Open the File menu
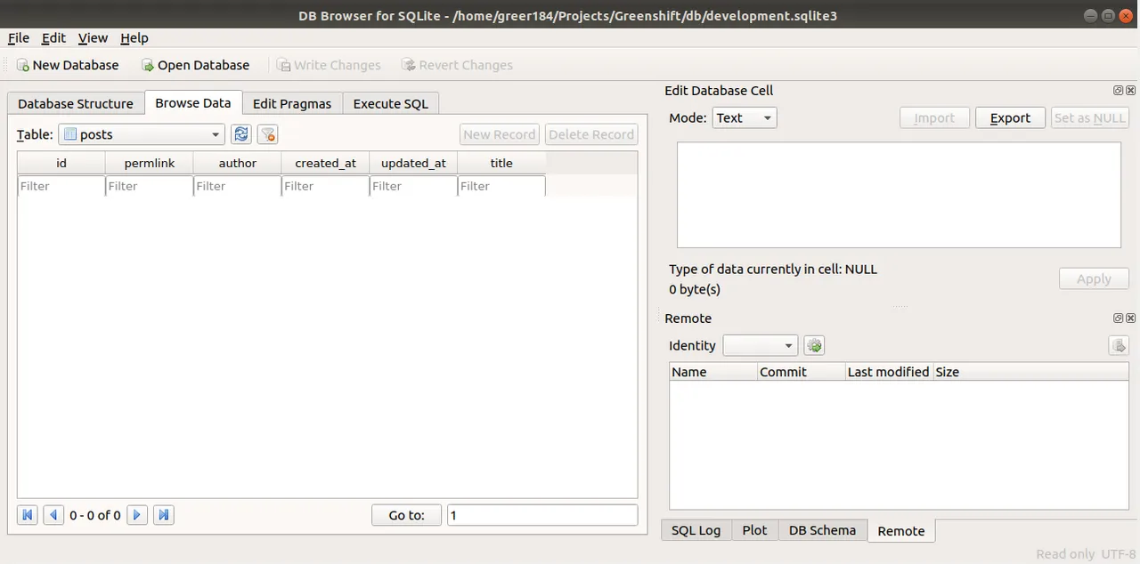The height and width of the screenshot is (564, 1140). (19, 38)
